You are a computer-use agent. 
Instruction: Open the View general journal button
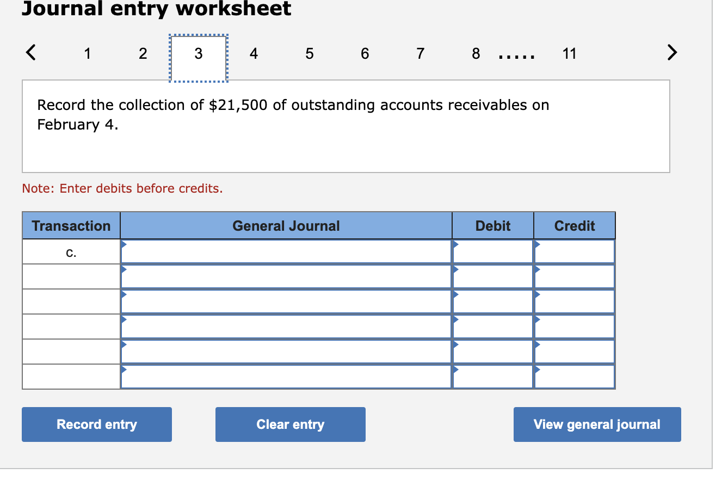coord(597,424)
